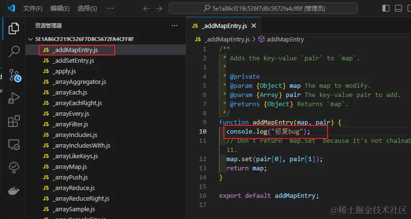Viewport: 411px width, 219px height.
Task: Open _arrayIncludesWith.js in the file tree
Action: 106,145
